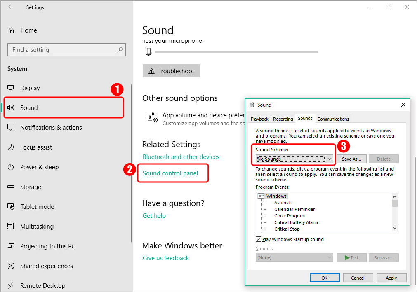417x292 pixels.
Task: Click Give us feedback link
Action: click(166, 258)
